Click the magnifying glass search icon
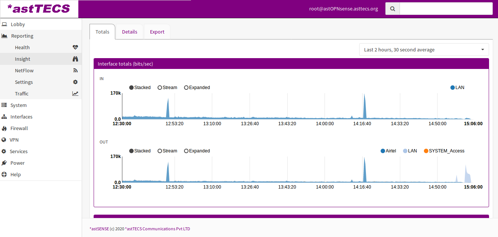Screen dimensions: 498x237 (392, 9)
